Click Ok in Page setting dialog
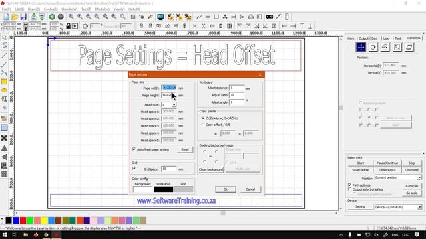Screen dimensions: 426x239 [x=226, y=189]
